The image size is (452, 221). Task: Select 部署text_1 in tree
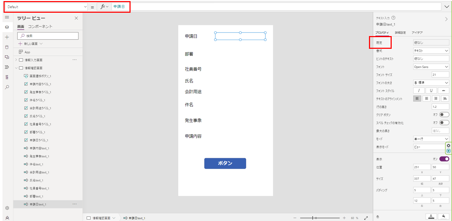click(36, 196)
